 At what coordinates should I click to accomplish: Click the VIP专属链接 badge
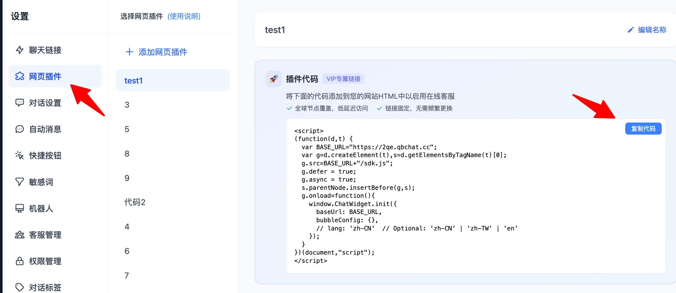tap(343, 79)
